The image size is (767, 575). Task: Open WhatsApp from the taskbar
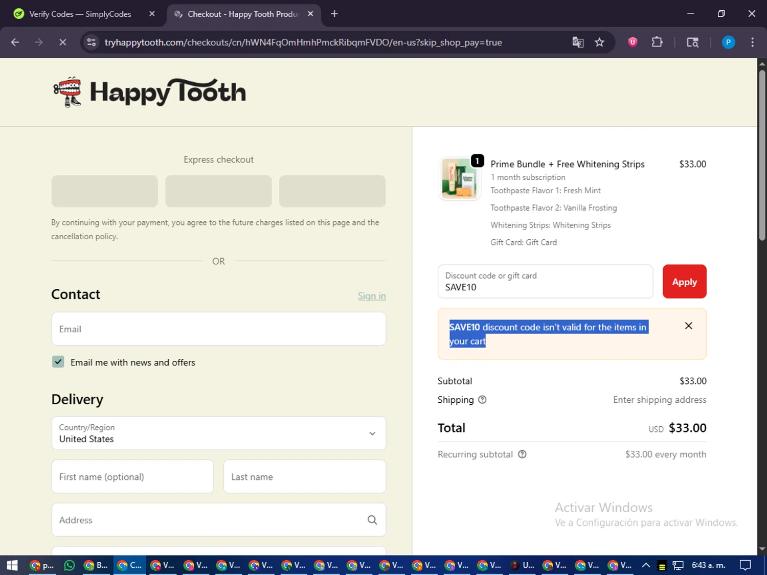pos(70,565)
